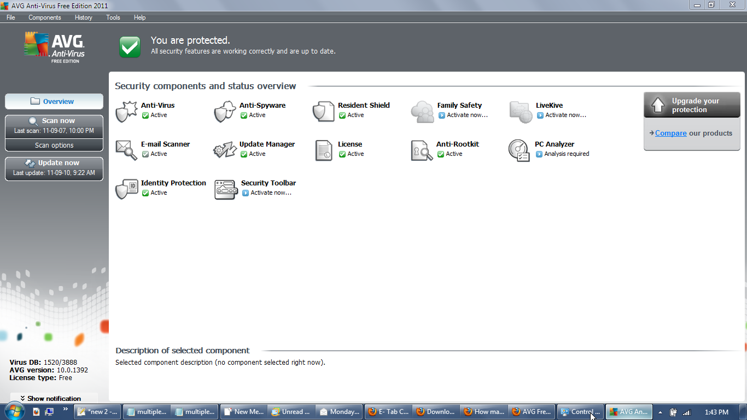Switch to Firefox How ma... window
Screen dimensions: 747x420
[x=484, y=412]
